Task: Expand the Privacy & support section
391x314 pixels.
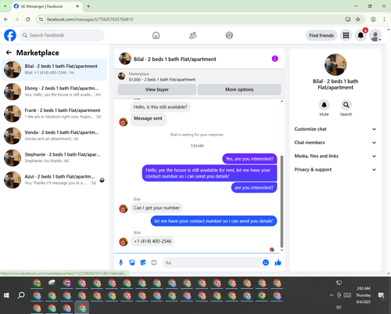Action: coord(335,170)
